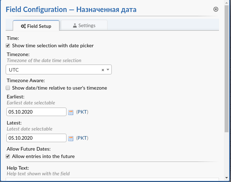Uncheck Allow entries into the future

click(x=8, y=156)
